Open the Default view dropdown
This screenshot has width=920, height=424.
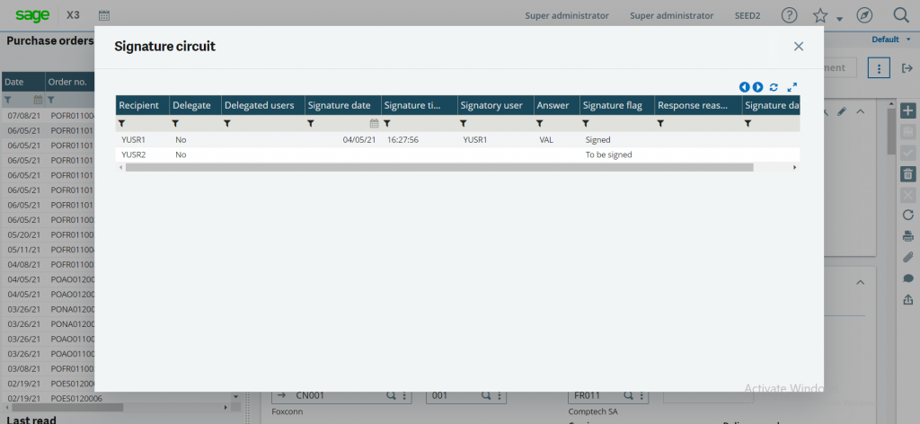tap(890, 40)
